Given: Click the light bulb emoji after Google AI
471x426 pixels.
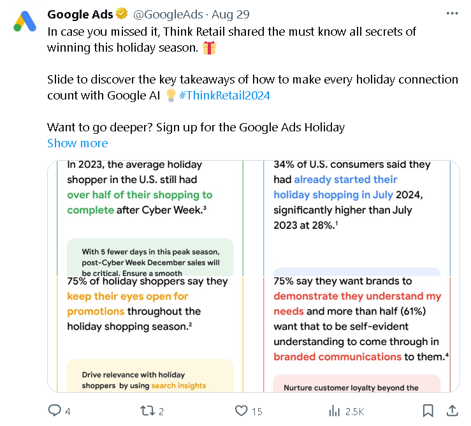Looking at the screenshot, I should [170, 96].
